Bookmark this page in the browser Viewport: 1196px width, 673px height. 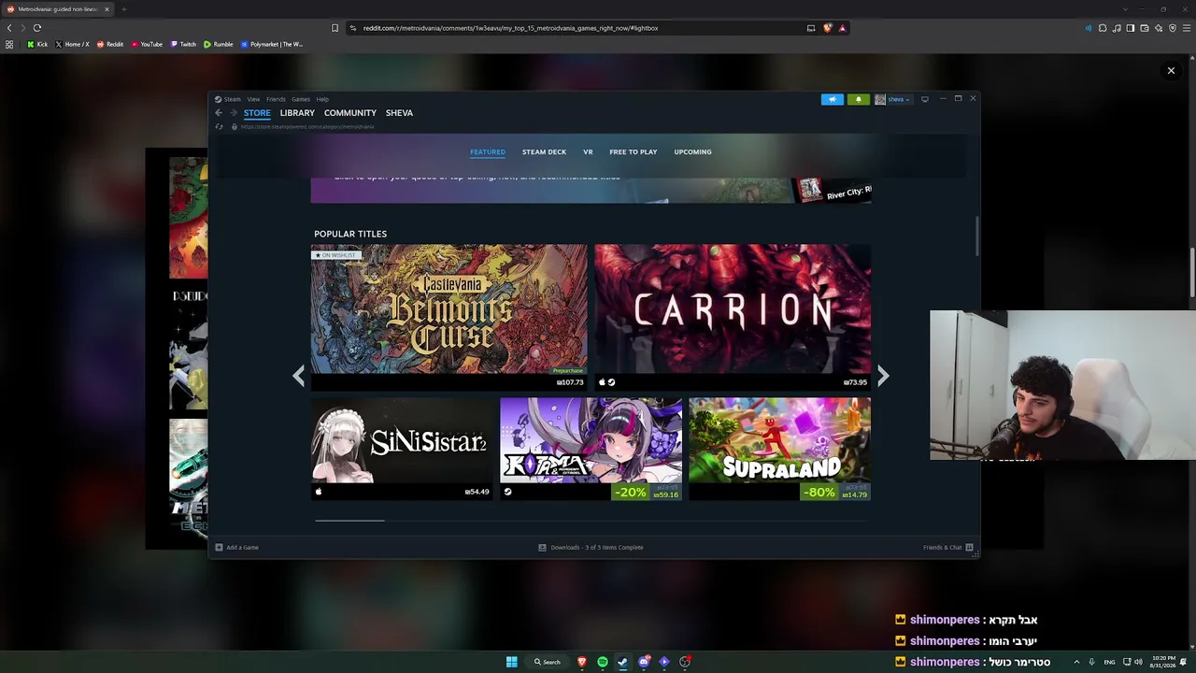click(x=335, y=28)
